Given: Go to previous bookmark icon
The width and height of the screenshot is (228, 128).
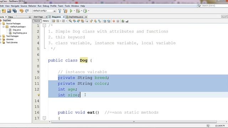Looking at the screenshot, I should point(91,21).
